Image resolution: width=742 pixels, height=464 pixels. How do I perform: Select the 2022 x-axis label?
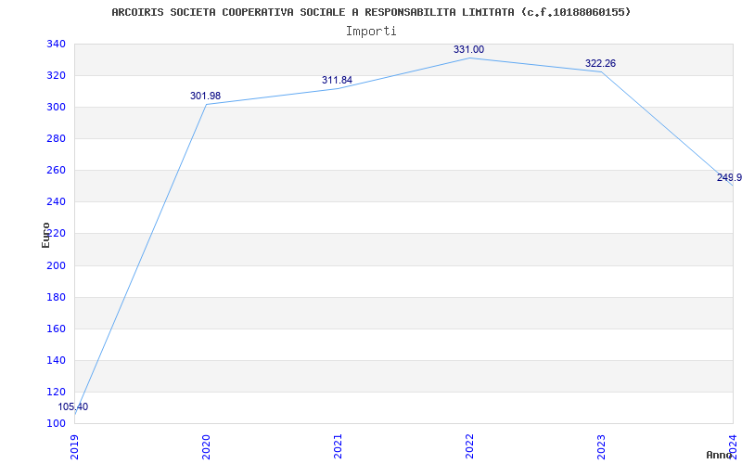tap(469, 446)
